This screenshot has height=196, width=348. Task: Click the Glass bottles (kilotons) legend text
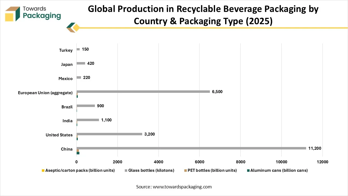(151, 171)
